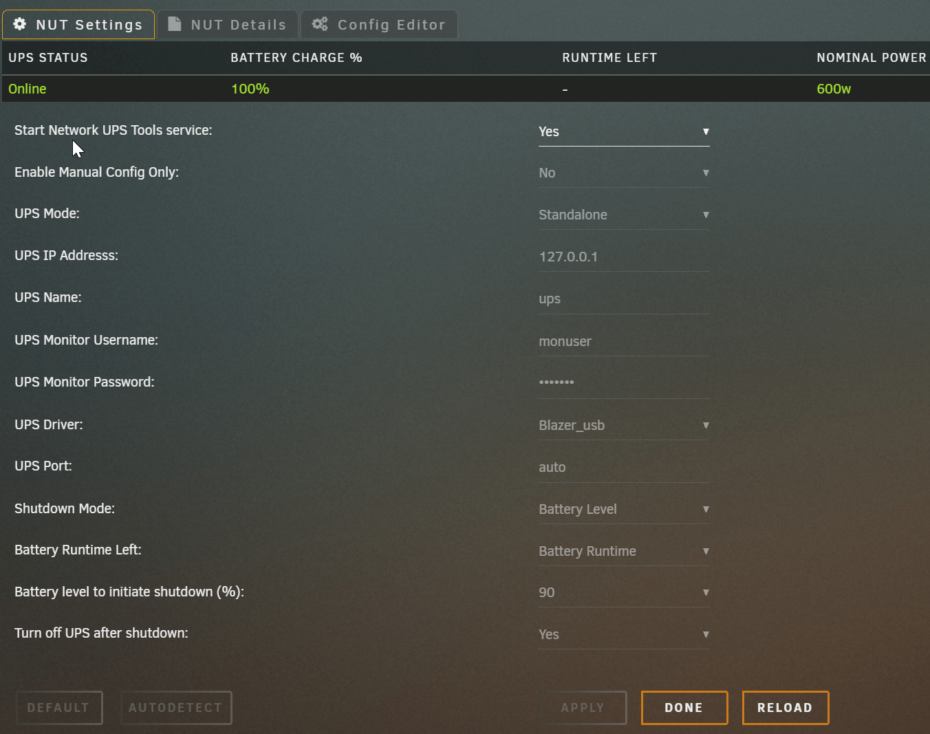Click the RUNTIME LEFT header

pyautogui.click(x=609, y=58)
